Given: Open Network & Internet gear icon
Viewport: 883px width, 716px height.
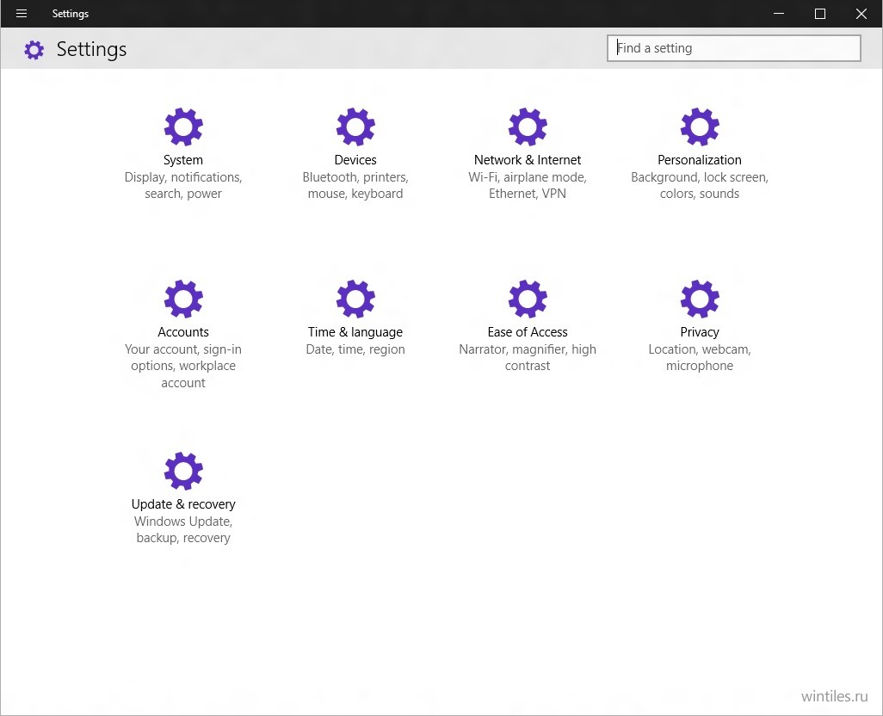Looking at the screenshot, I should 528,127.
